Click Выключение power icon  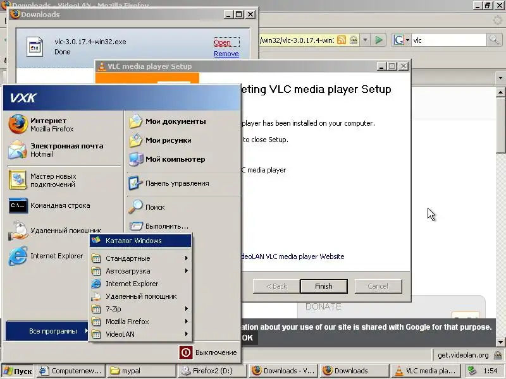click(x=186, y=352)
